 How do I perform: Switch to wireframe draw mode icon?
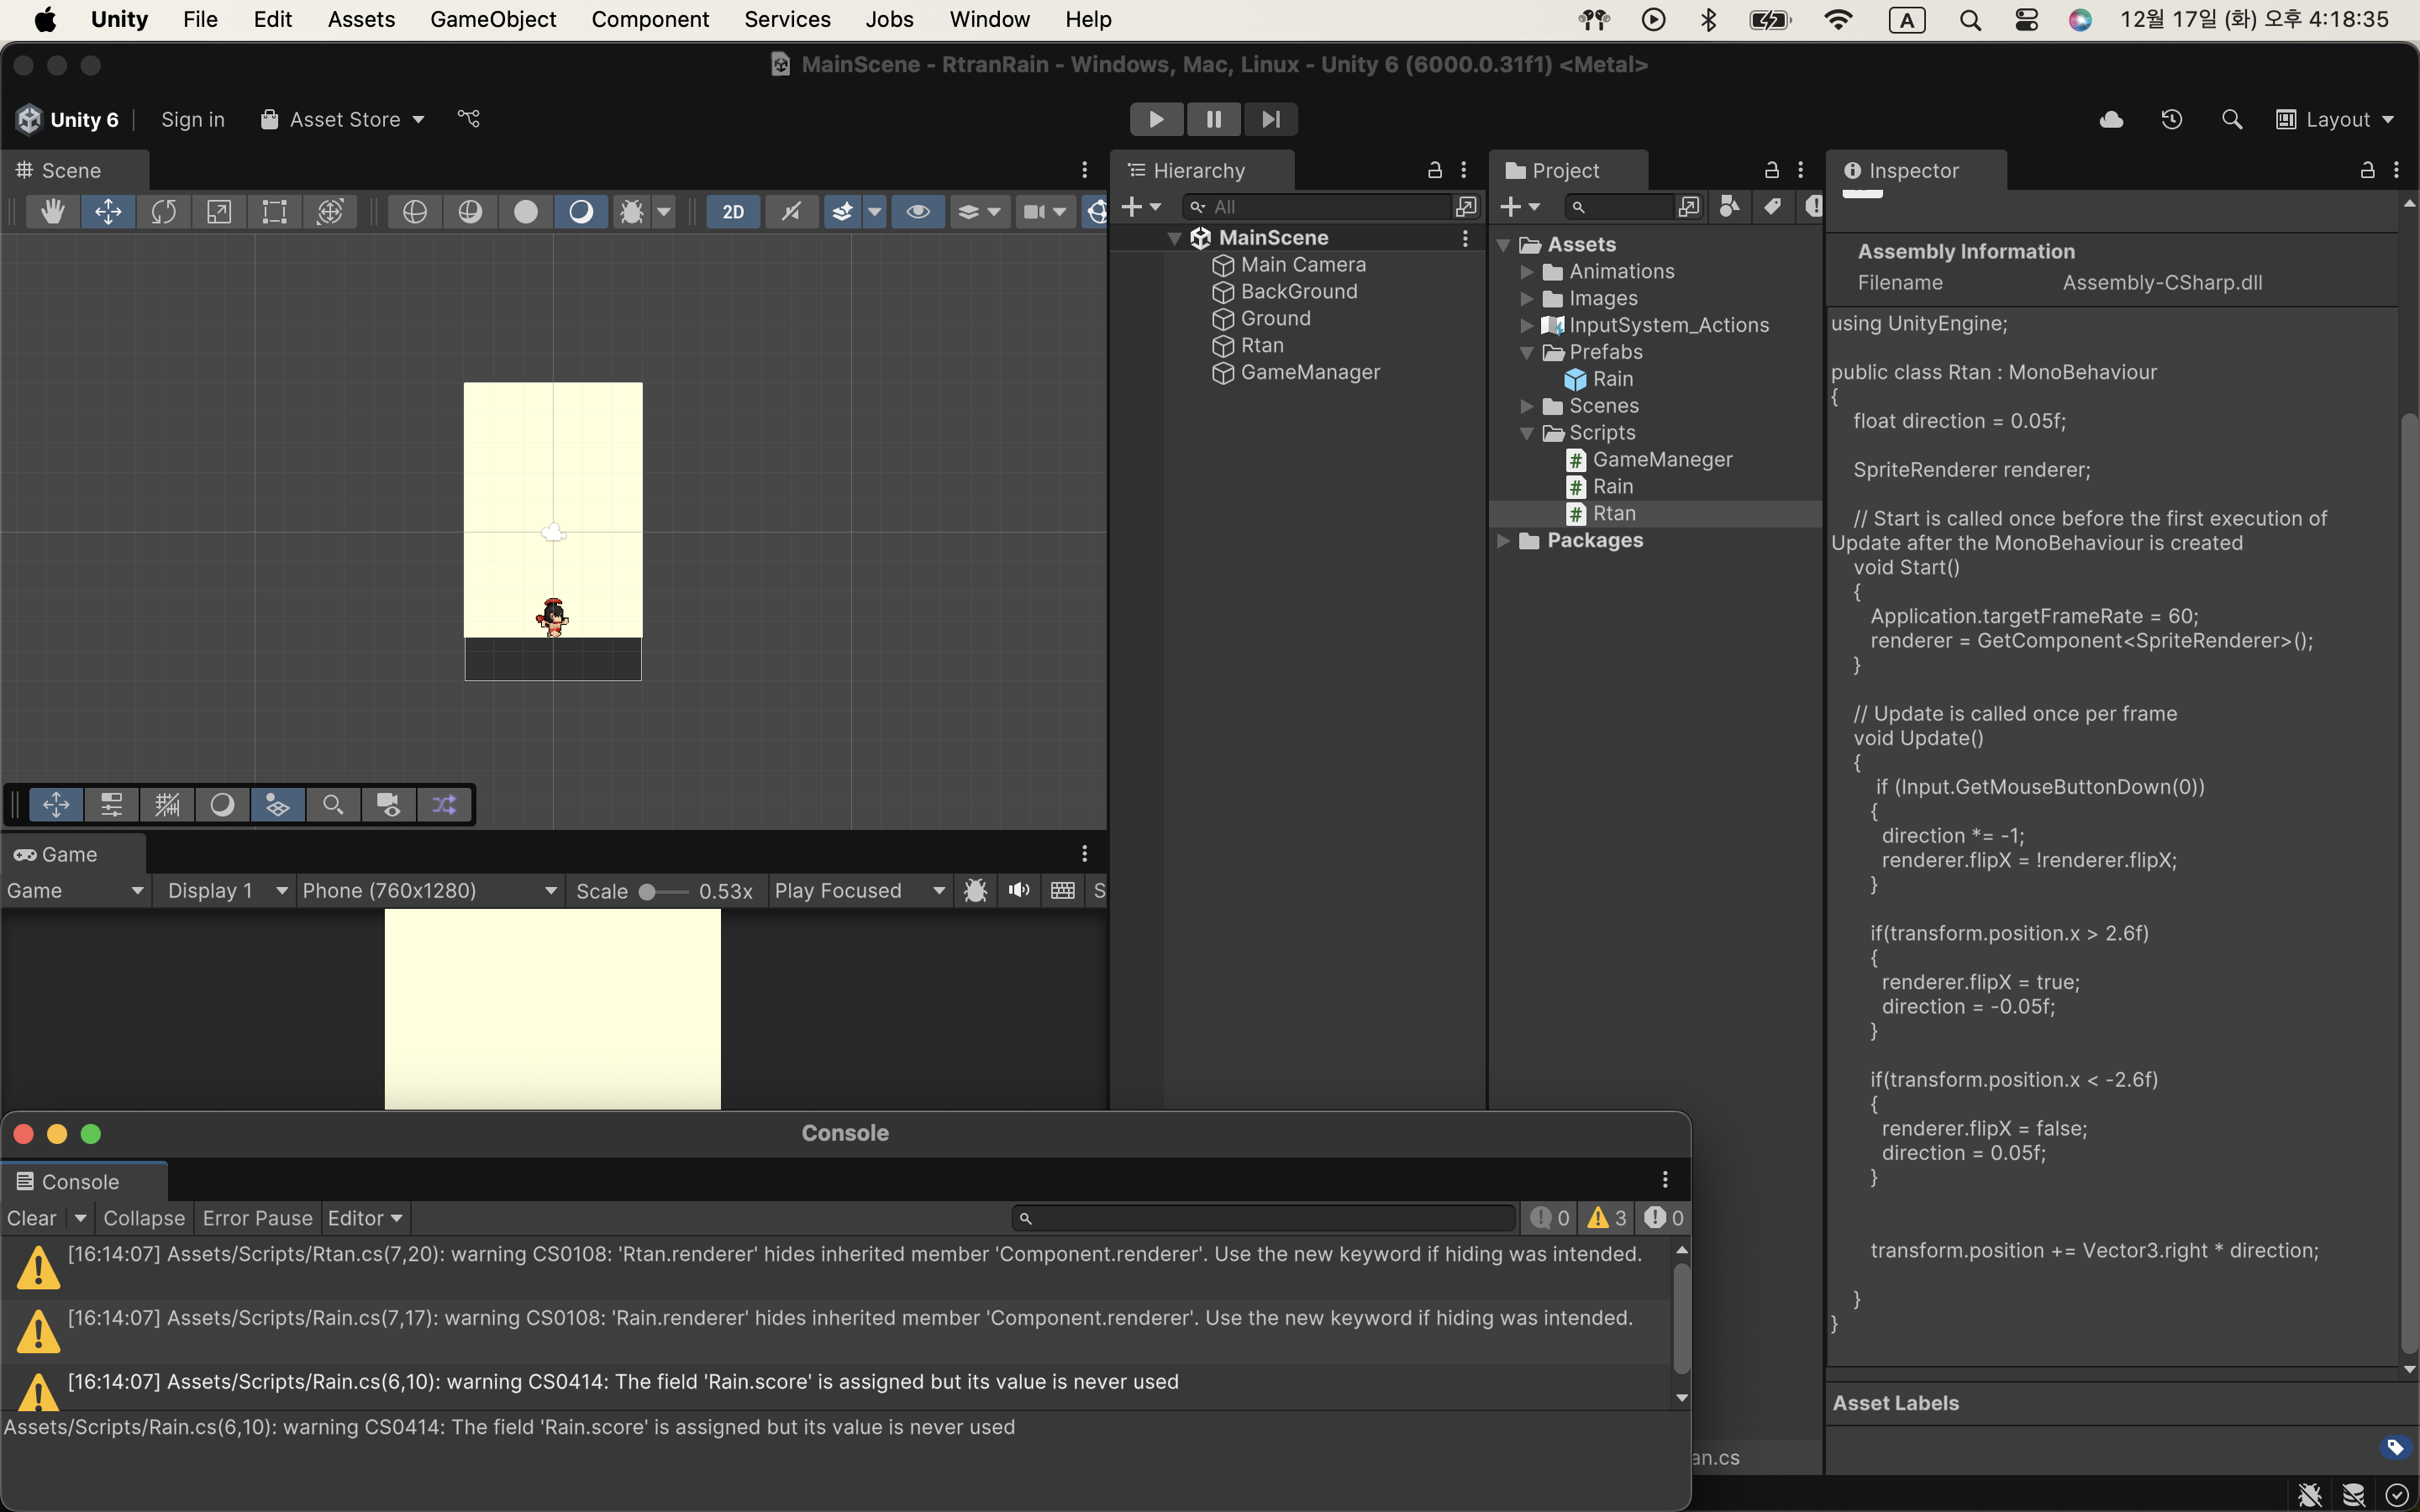(414, 211)
